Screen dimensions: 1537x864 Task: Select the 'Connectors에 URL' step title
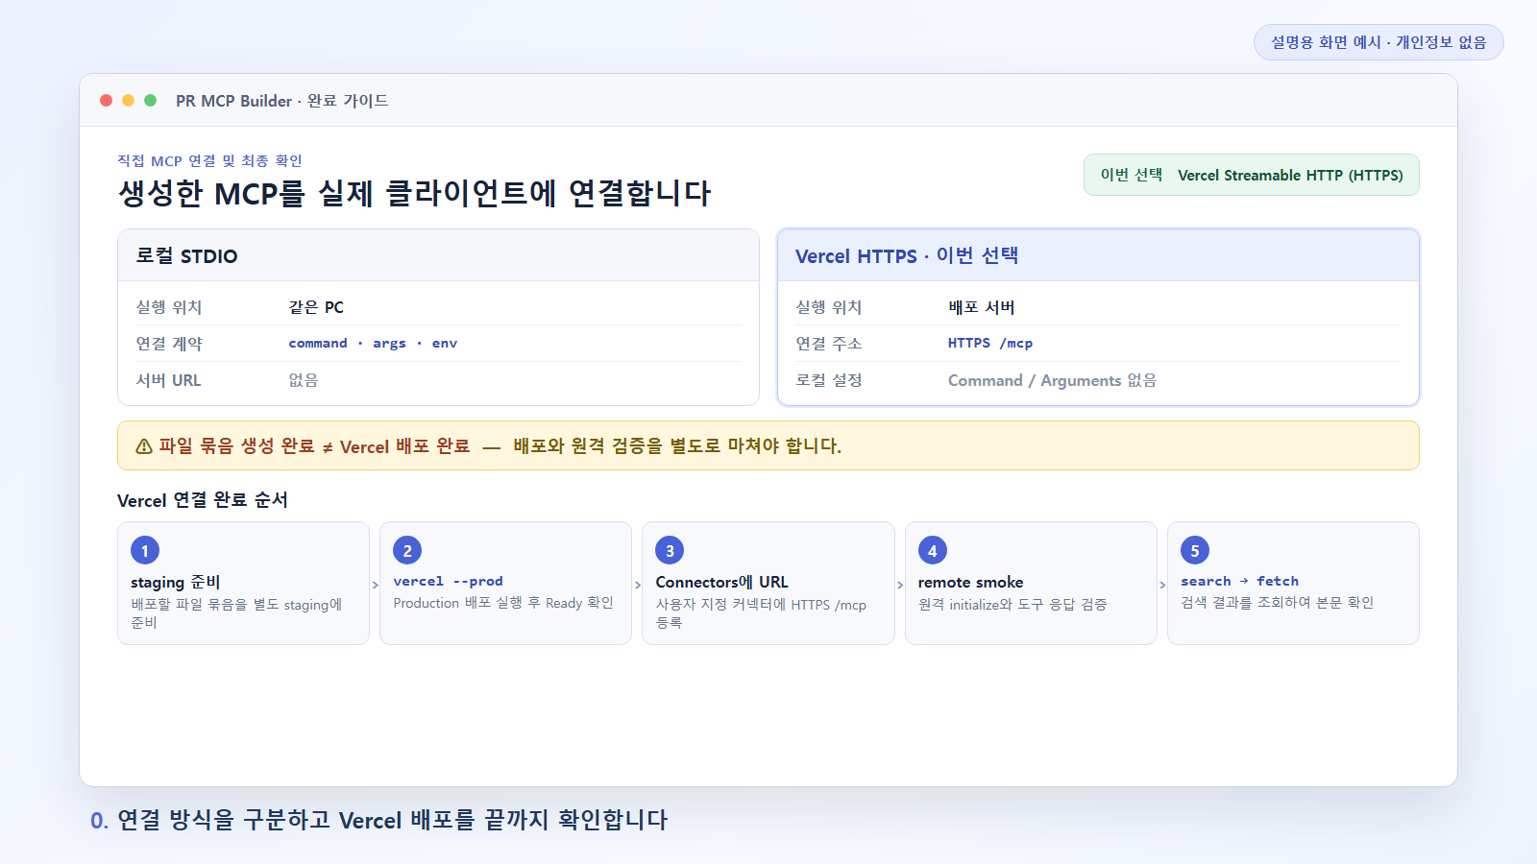pos(721,582)
